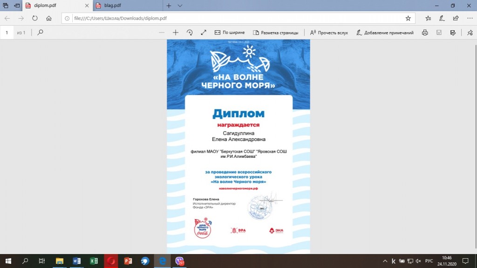477x268 pixels.
Task: Click the zoom out minus icon
Action: click(x=162, y=33)
